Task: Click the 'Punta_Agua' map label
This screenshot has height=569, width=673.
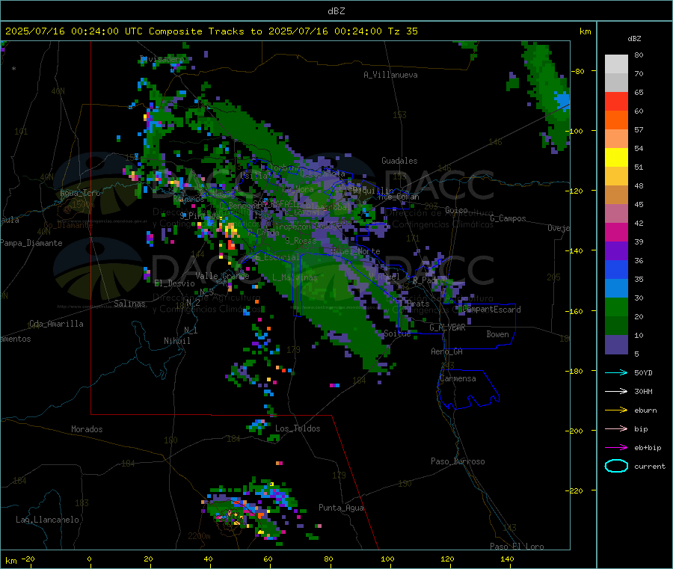Action: 341,508
